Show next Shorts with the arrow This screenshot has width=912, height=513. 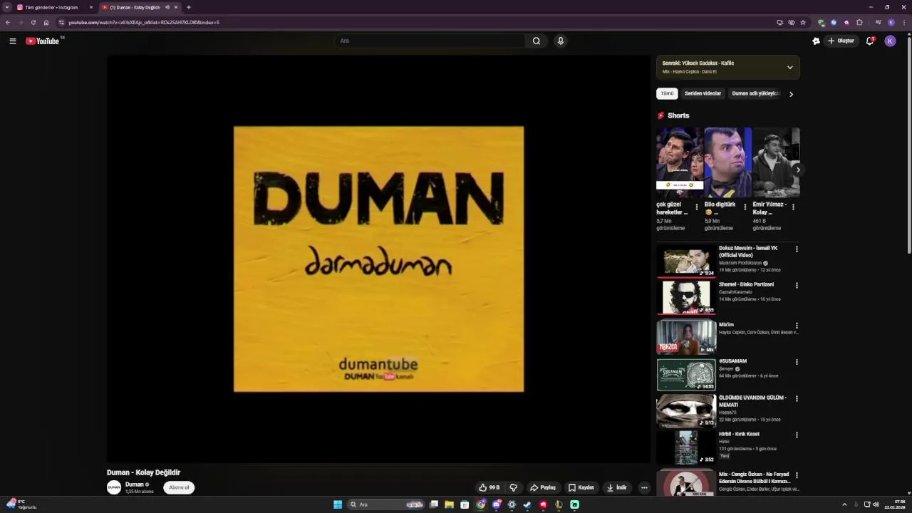[797, 170]
